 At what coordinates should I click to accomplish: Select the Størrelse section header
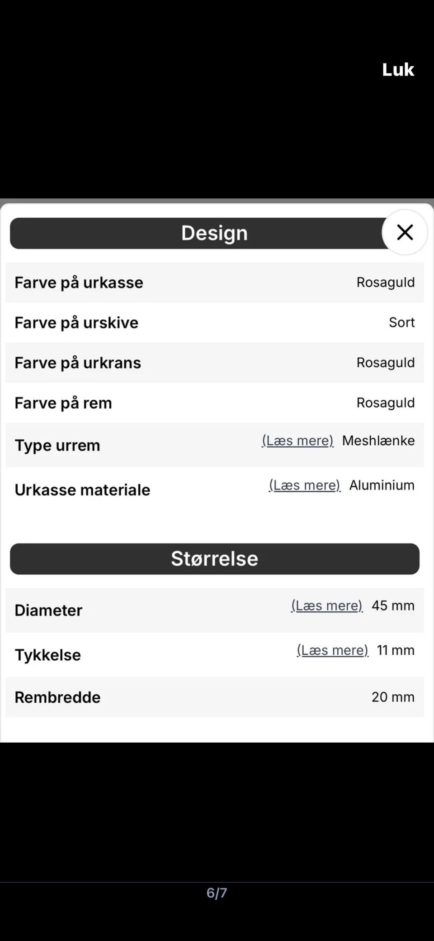[x=214, y=559]
